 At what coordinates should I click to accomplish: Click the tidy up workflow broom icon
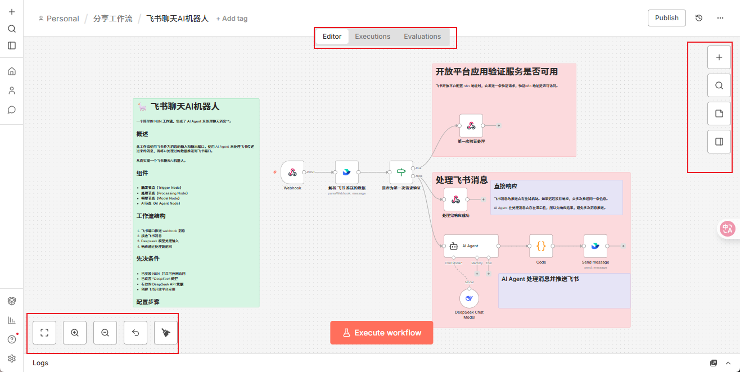[166, 333]
